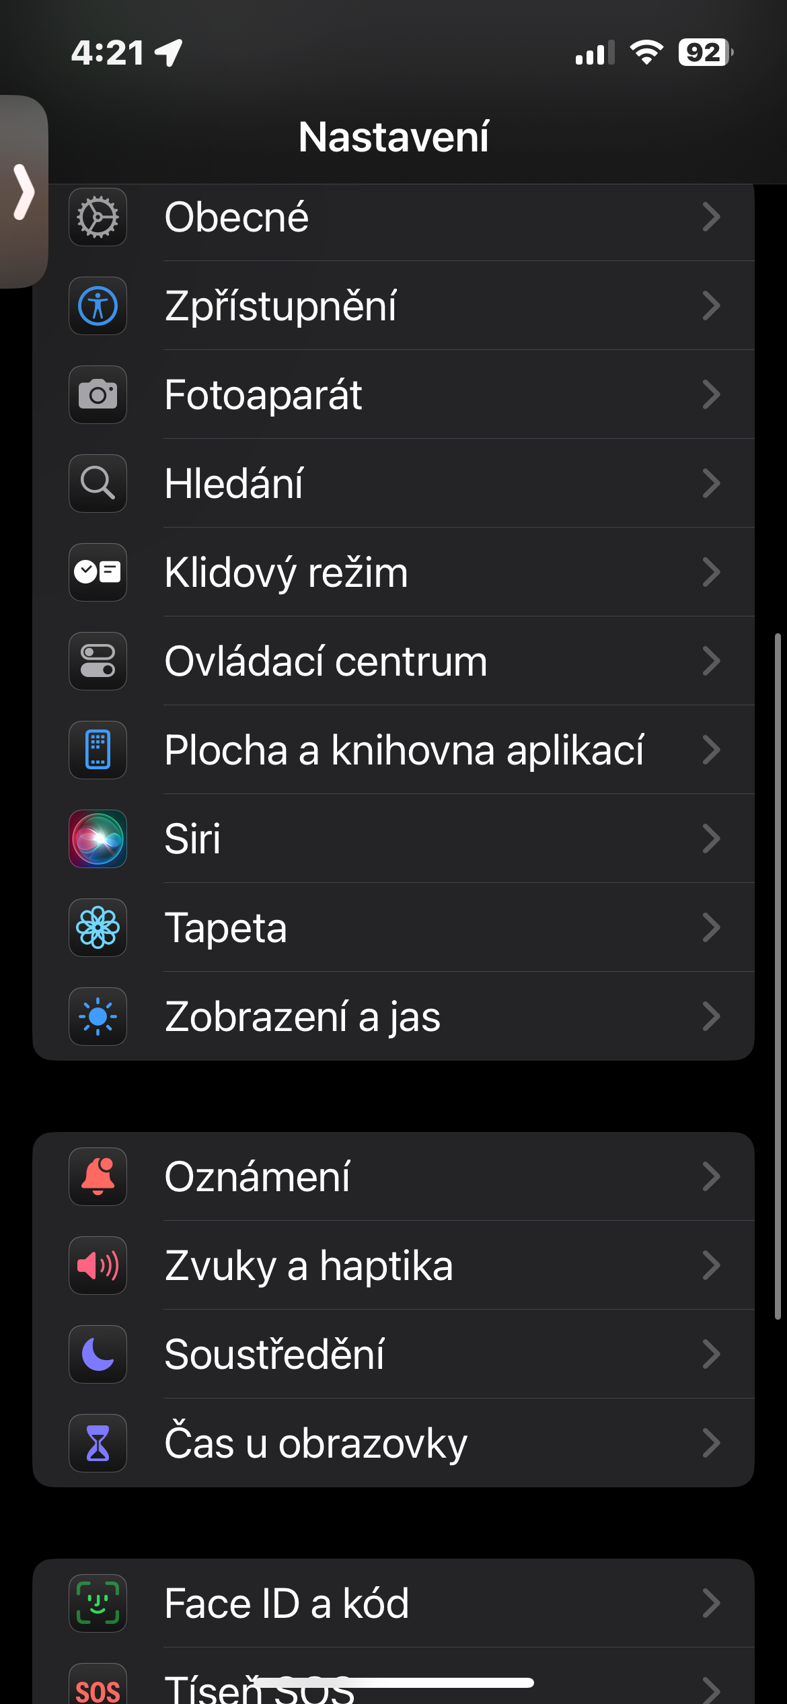Click the vertical scroll indicator
Viewport: 787px width, 1704px height.
(x=778, y=976)
